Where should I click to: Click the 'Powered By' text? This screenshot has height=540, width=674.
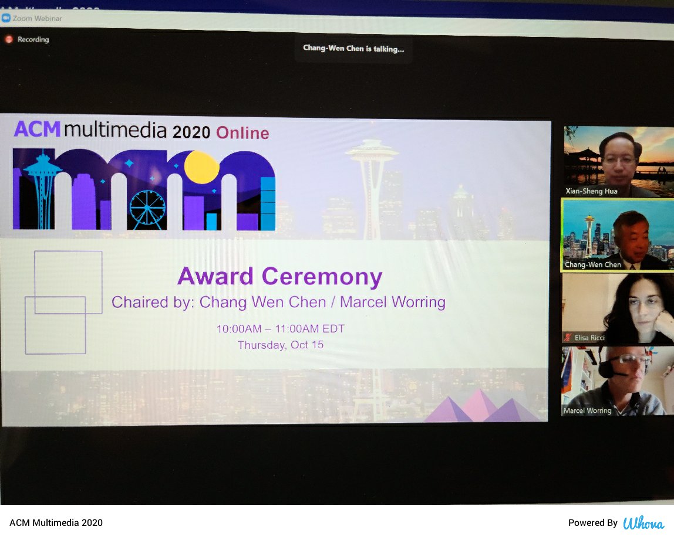click(592, 523)
